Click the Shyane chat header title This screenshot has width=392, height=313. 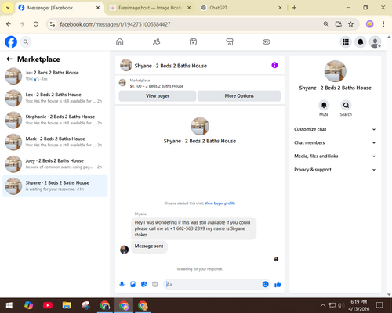pos(171,66)
